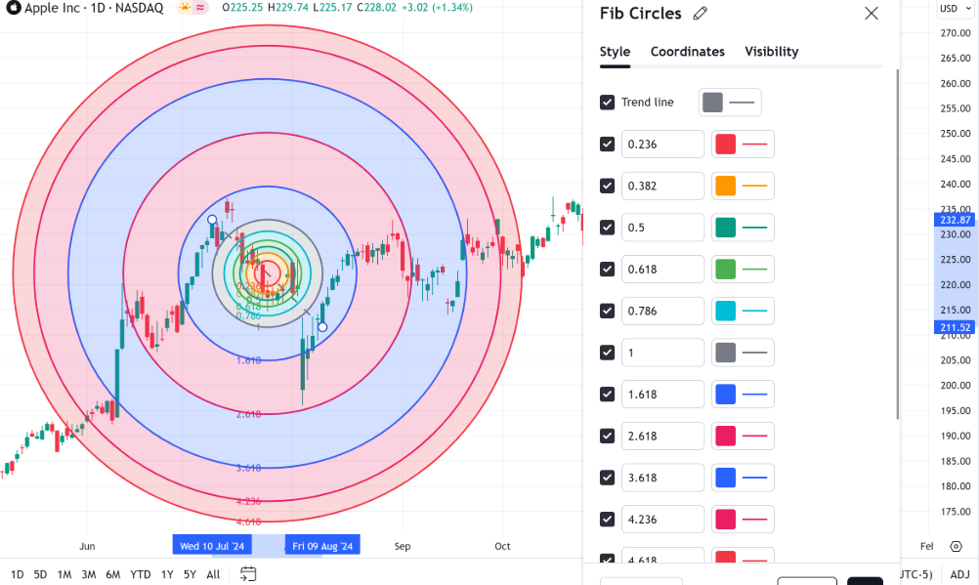979x585 pixels.
Task: Click the 0.786 level value field
Action: (x=662, y=311)
